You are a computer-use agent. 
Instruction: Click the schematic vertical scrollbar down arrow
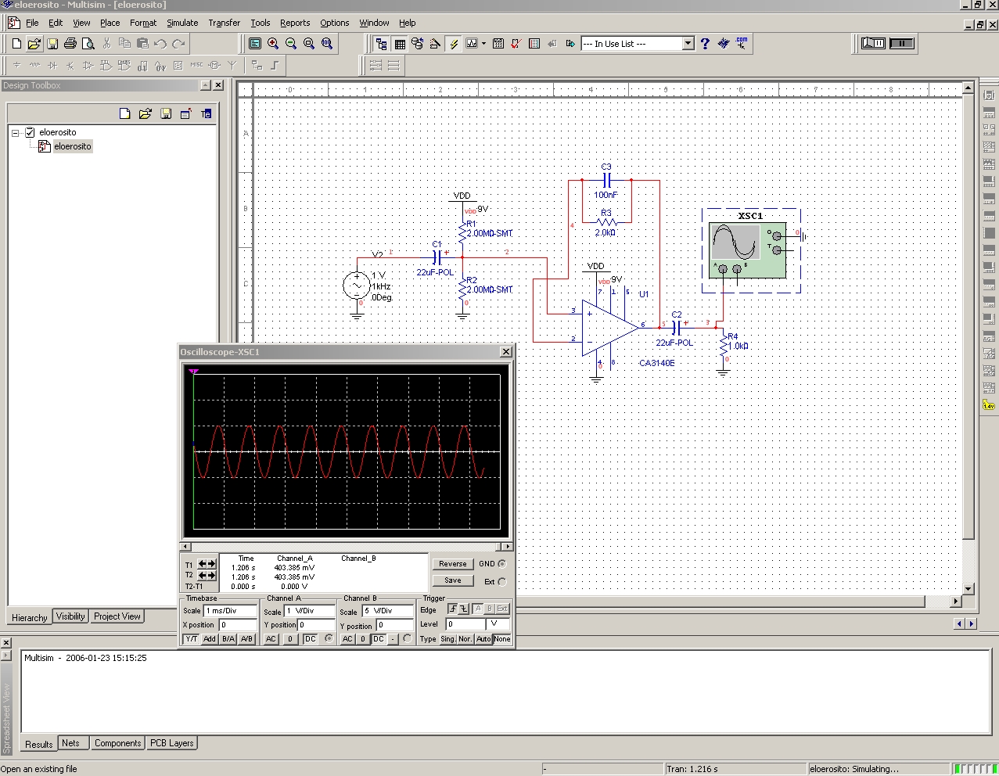pos(968,589)
